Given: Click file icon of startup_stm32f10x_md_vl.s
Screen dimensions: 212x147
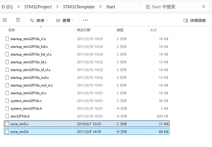Looking at the screenshot, I should [7, 85].
